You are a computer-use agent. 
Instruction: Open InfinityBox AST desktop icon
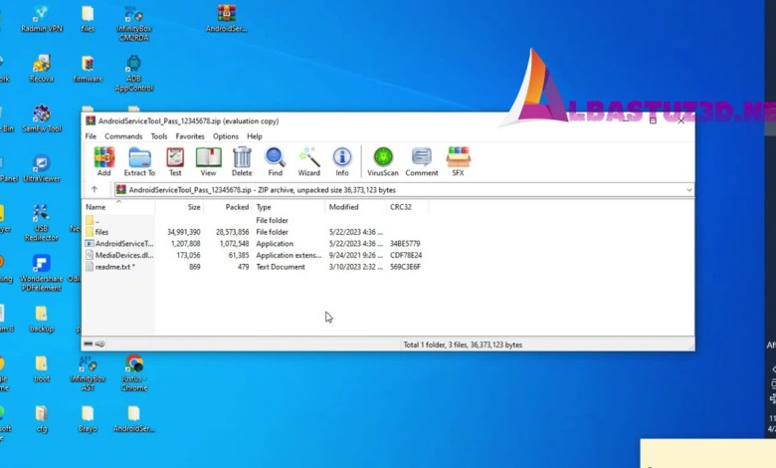88,373
